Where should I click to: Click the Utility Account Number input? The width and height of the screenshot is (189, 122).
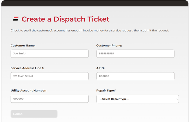click(50, 99)
